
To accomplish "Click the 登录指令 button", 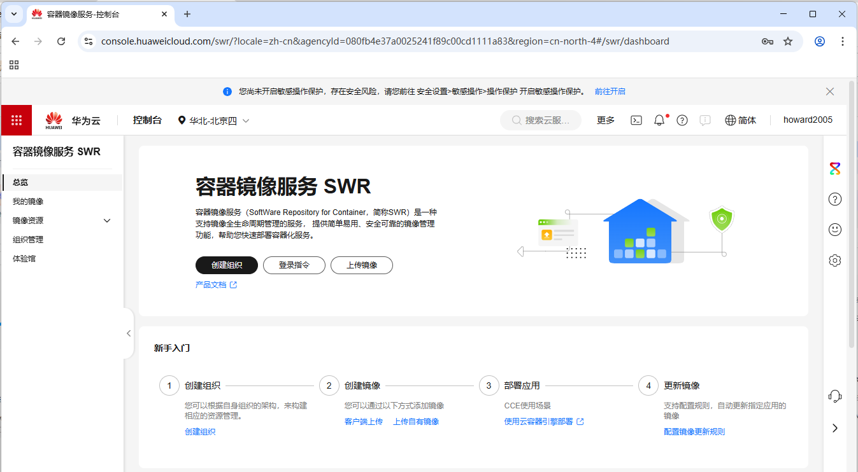I will [294, 265].
